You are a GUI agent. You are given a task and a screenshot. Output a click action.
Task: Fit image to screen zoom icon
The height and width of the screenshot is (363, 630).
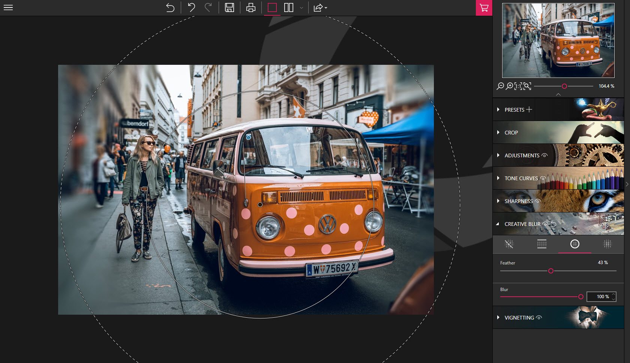pos(527,86)
